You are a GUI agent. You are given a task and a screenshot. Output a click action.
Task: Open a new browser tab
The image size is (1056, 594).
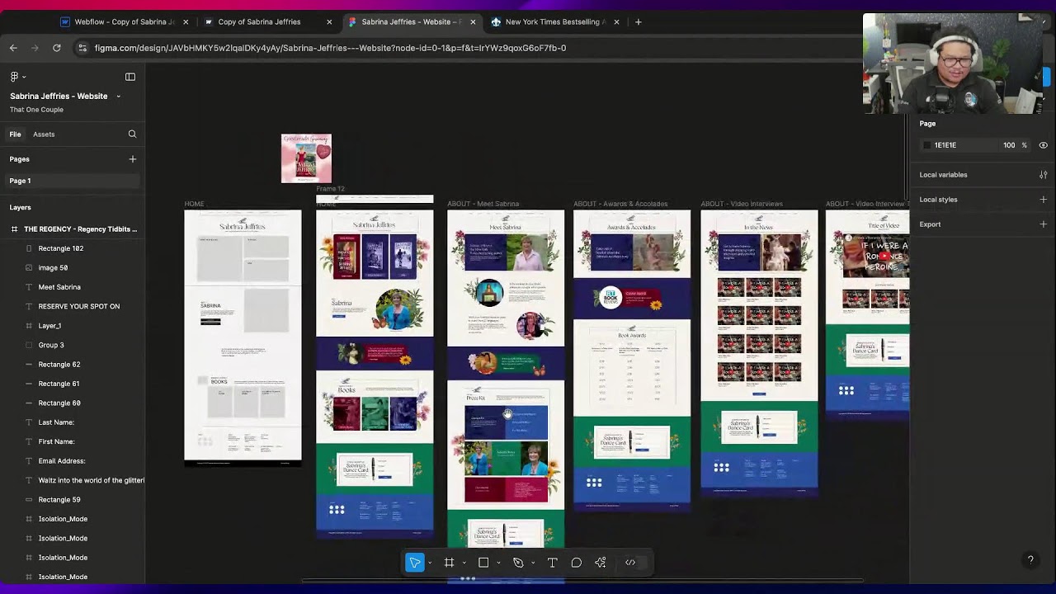638,22
